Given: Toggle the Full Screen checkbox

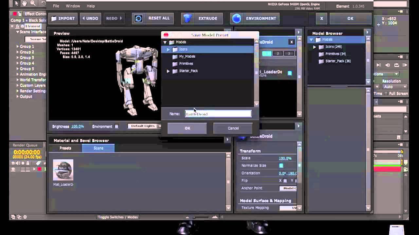Looking at the screenshot, I should point(386,94).
